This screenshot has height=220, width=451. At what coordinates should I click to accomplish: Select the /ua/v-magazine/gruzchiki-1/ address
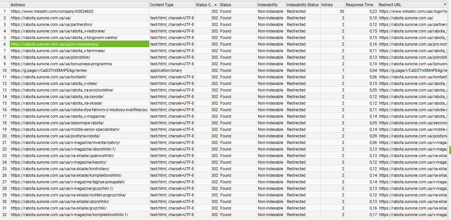point(62,189)
